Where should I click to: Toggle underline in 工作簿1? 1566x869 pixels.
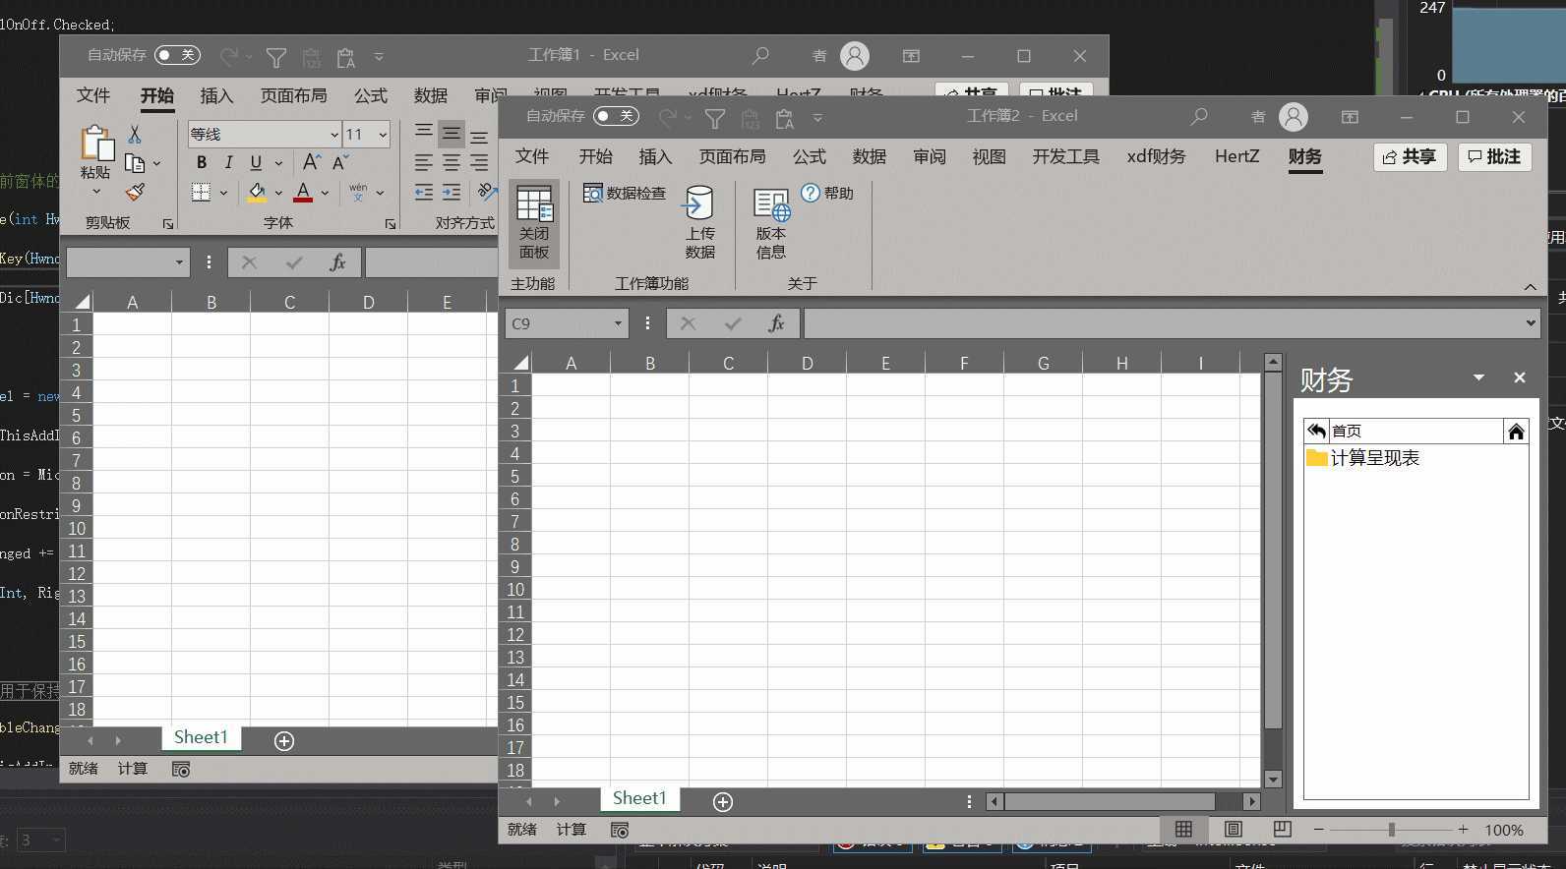(x=256, y=163)
